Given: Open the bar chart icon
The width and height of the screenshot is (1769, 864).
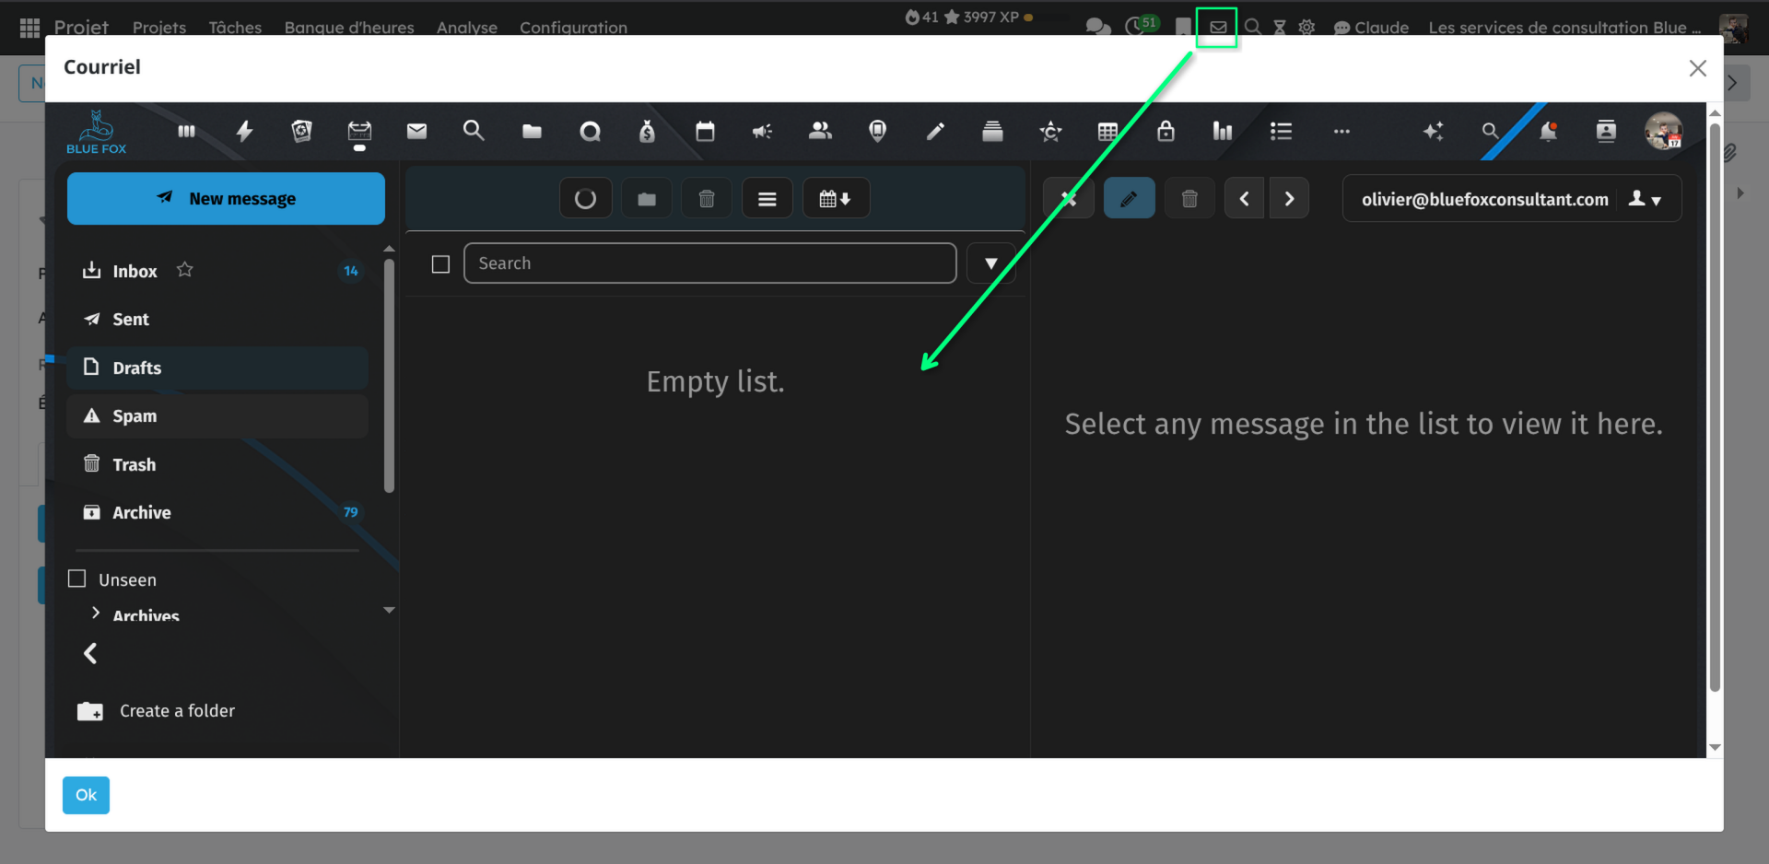Looking at the screenshot, I should 1223,132.
